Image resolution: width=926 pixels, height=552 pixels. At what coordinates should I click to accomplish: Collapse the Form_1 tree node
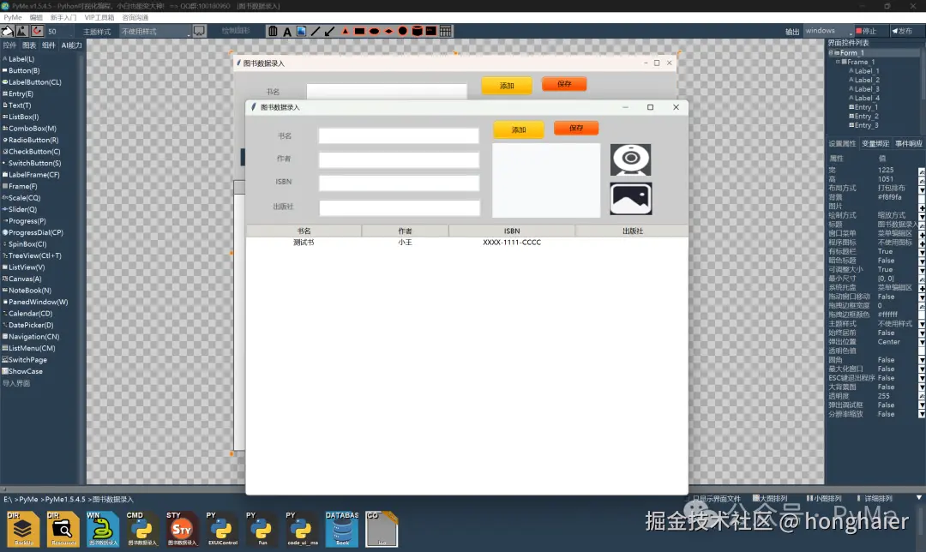(x=830, y=52)
